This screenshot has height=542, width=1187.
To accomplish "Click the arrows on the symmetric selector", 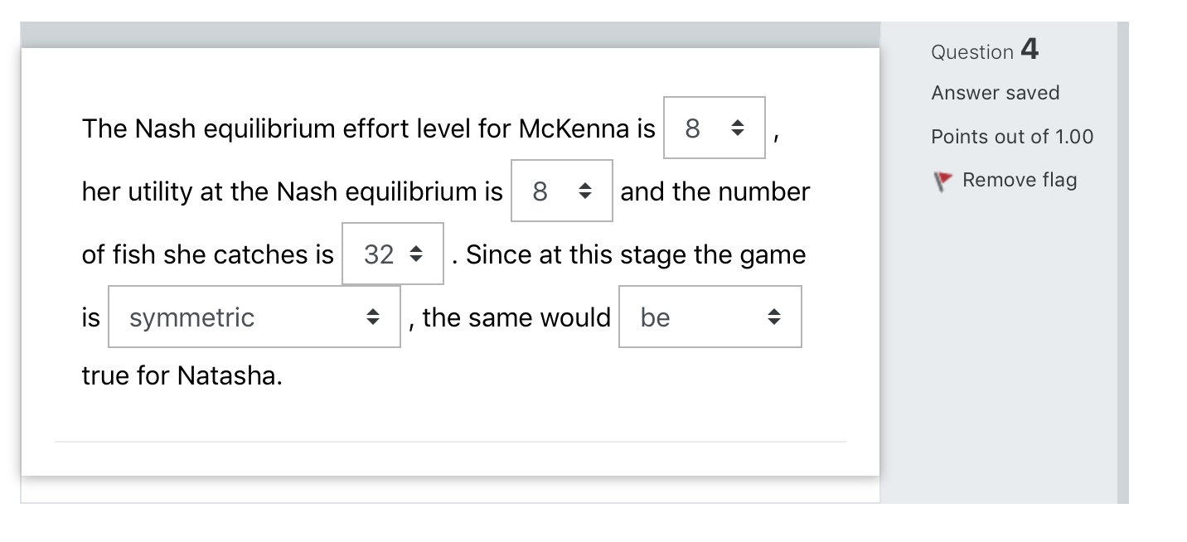I will tap(373, 317).
